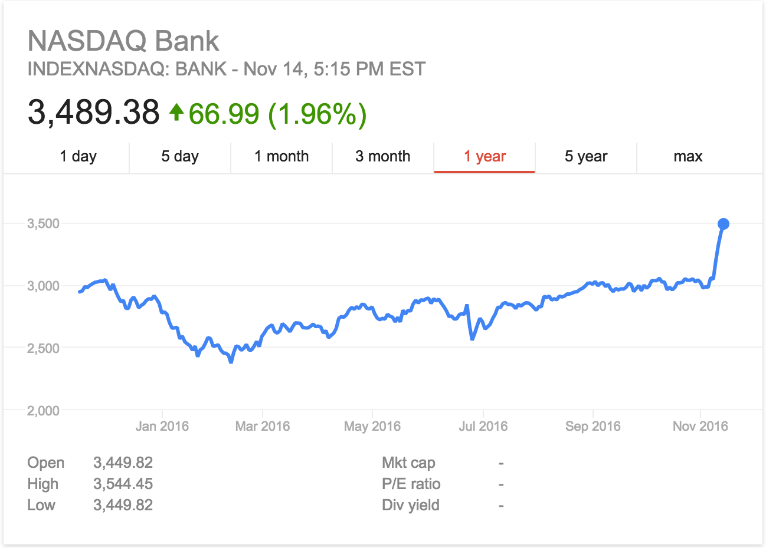
Task: Show the 3 month time range
Action: (383, 157)
